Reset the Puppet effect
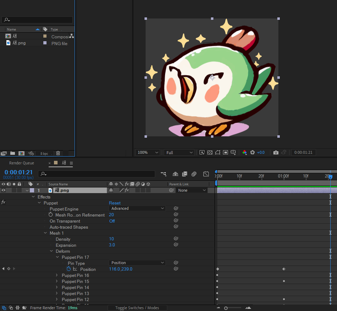Image resolution: width=337 pixels, height=311 pixels. (115, 203)
